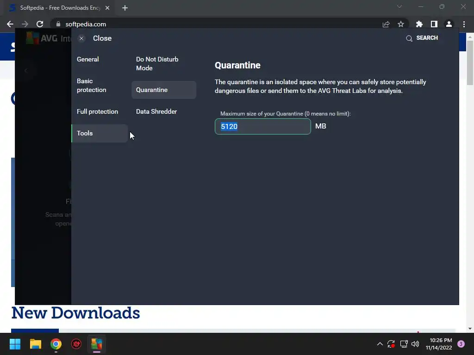Go back in Chrome browser
The width and height of the screenshot is (474, 355).
pos(10,24)
